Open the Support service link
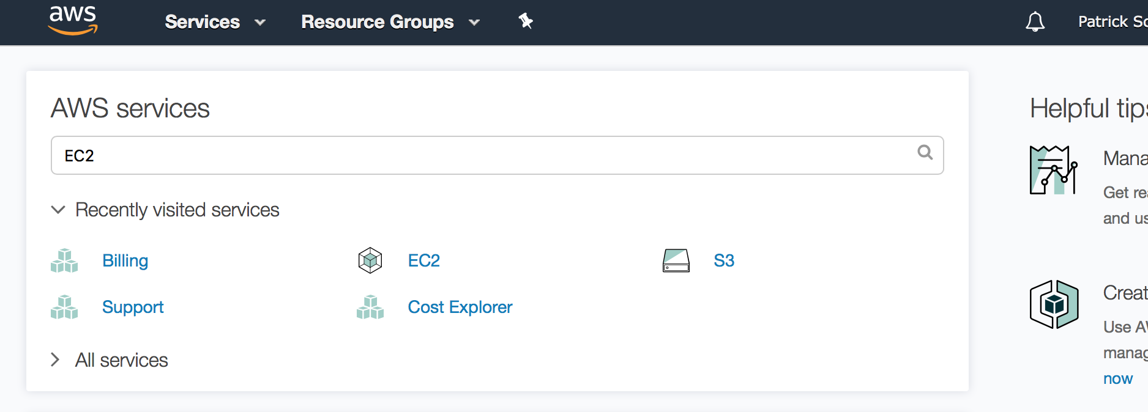The height and width of the screenshot is (412, 1148). tap(132, 307)
